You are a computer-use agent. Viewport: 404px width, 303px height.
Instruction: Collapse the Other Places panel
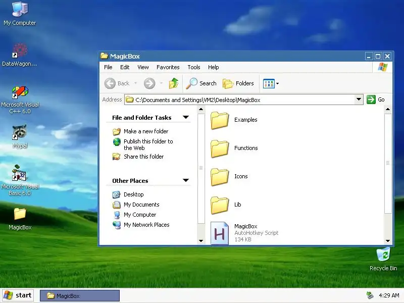[x=186, y=181]
